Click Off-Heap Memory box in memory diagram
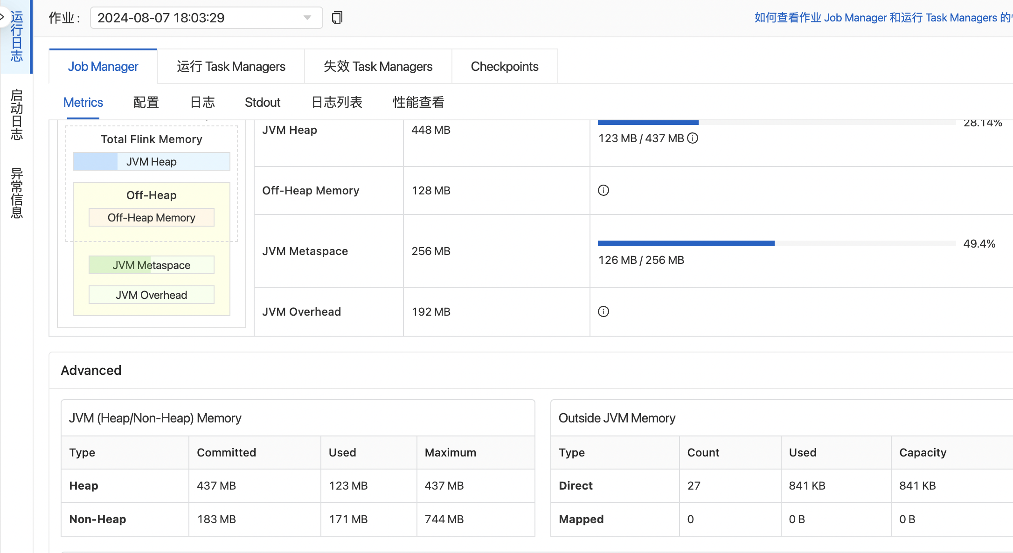The image size is (1013, 553). click(152, 217)
